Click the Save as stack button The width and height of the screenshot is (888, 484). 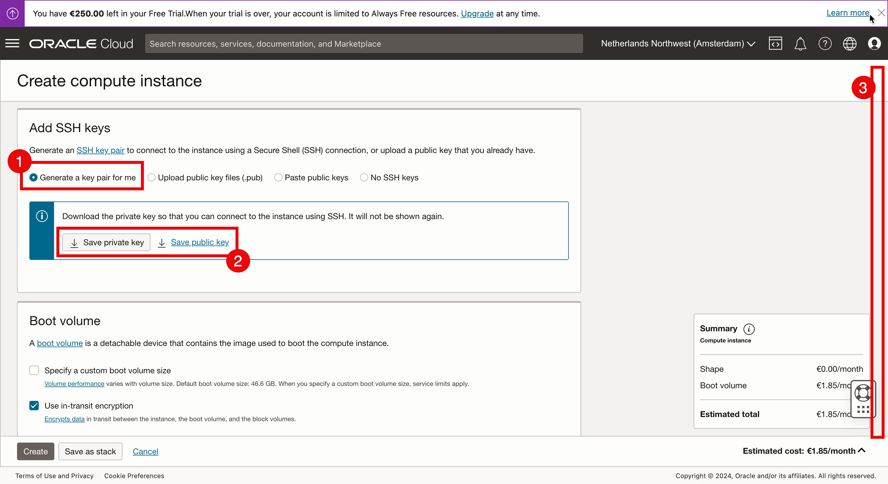(90, 452)
